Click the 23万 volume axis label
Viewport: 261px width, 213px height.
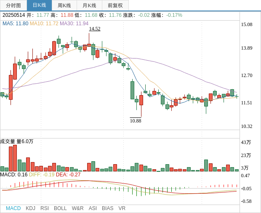[246, 155]
